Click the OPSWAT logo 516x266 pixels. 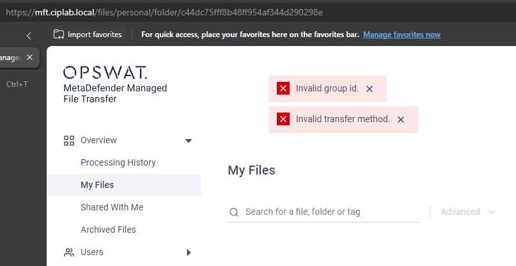pyautogui.click(x=105, y=72)
